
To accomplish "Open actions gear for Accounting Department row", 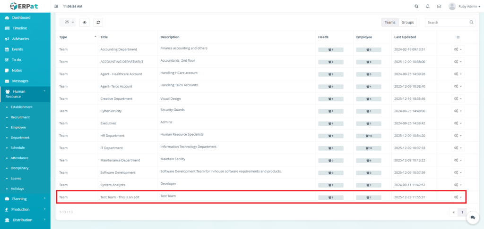I will (458, 49).
